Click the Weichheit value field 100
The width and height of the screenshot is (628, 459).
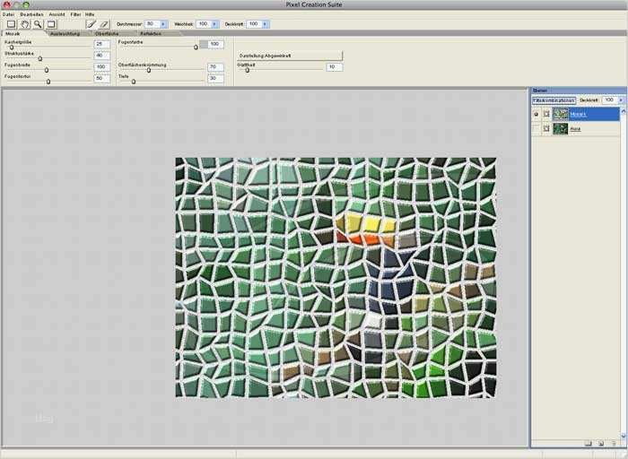204,24
